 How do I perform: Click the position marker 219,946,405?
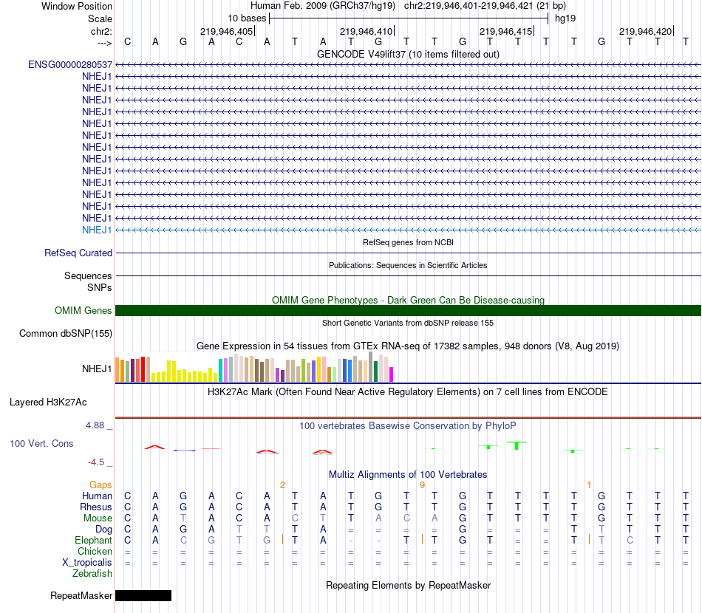227,31
